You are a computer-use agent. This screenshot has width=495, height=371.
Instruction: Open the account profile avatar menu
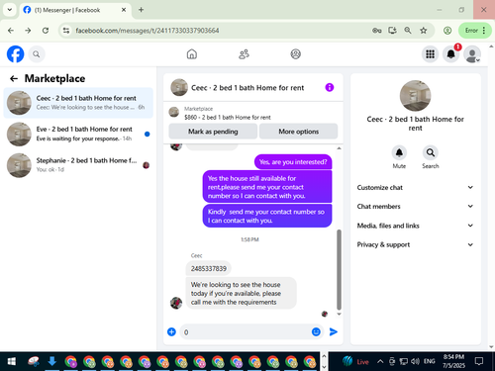[472, 54]
